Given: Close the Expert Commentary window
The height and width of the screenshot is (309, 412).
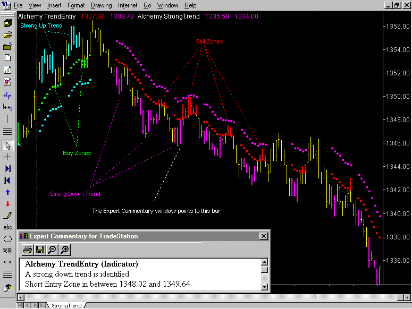Looking at the screenshot, I should tap(263, 236).
